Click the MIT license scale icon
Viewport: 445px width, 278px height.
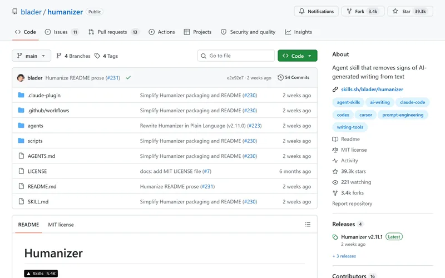[x=335, y=150]
